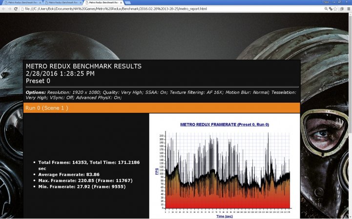Close the active third browser tab
Viewport: 352px width, 219px height.
(x=121, y=3)
